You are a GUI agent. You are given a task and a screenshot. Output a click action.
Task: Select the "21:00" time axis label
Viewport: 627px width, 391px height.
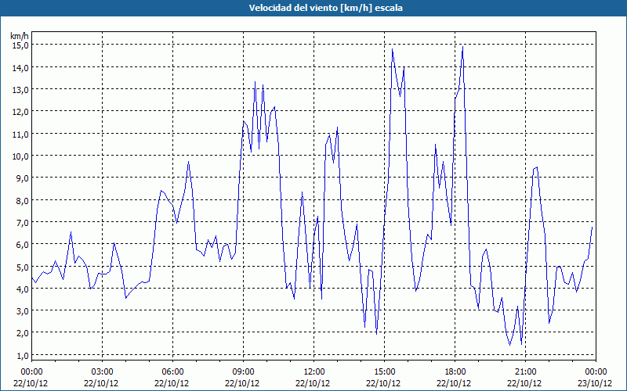click(525, 372)
